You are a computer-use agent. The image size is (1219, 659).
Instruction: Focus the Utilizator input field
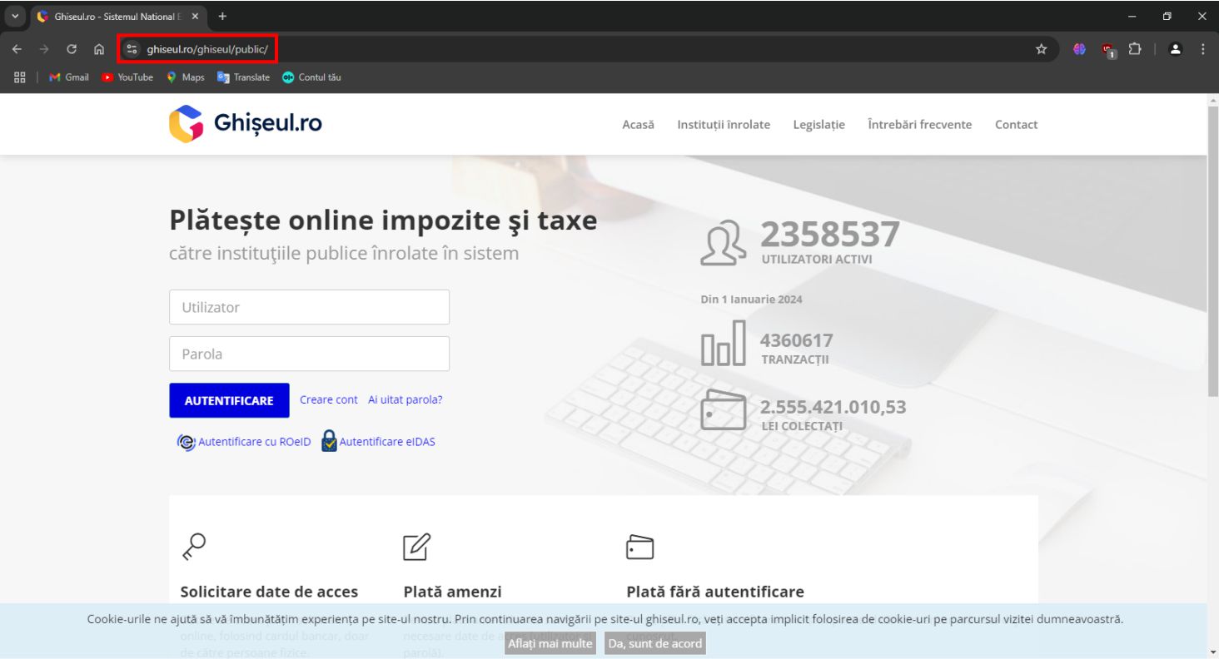[x=309, y=307]
